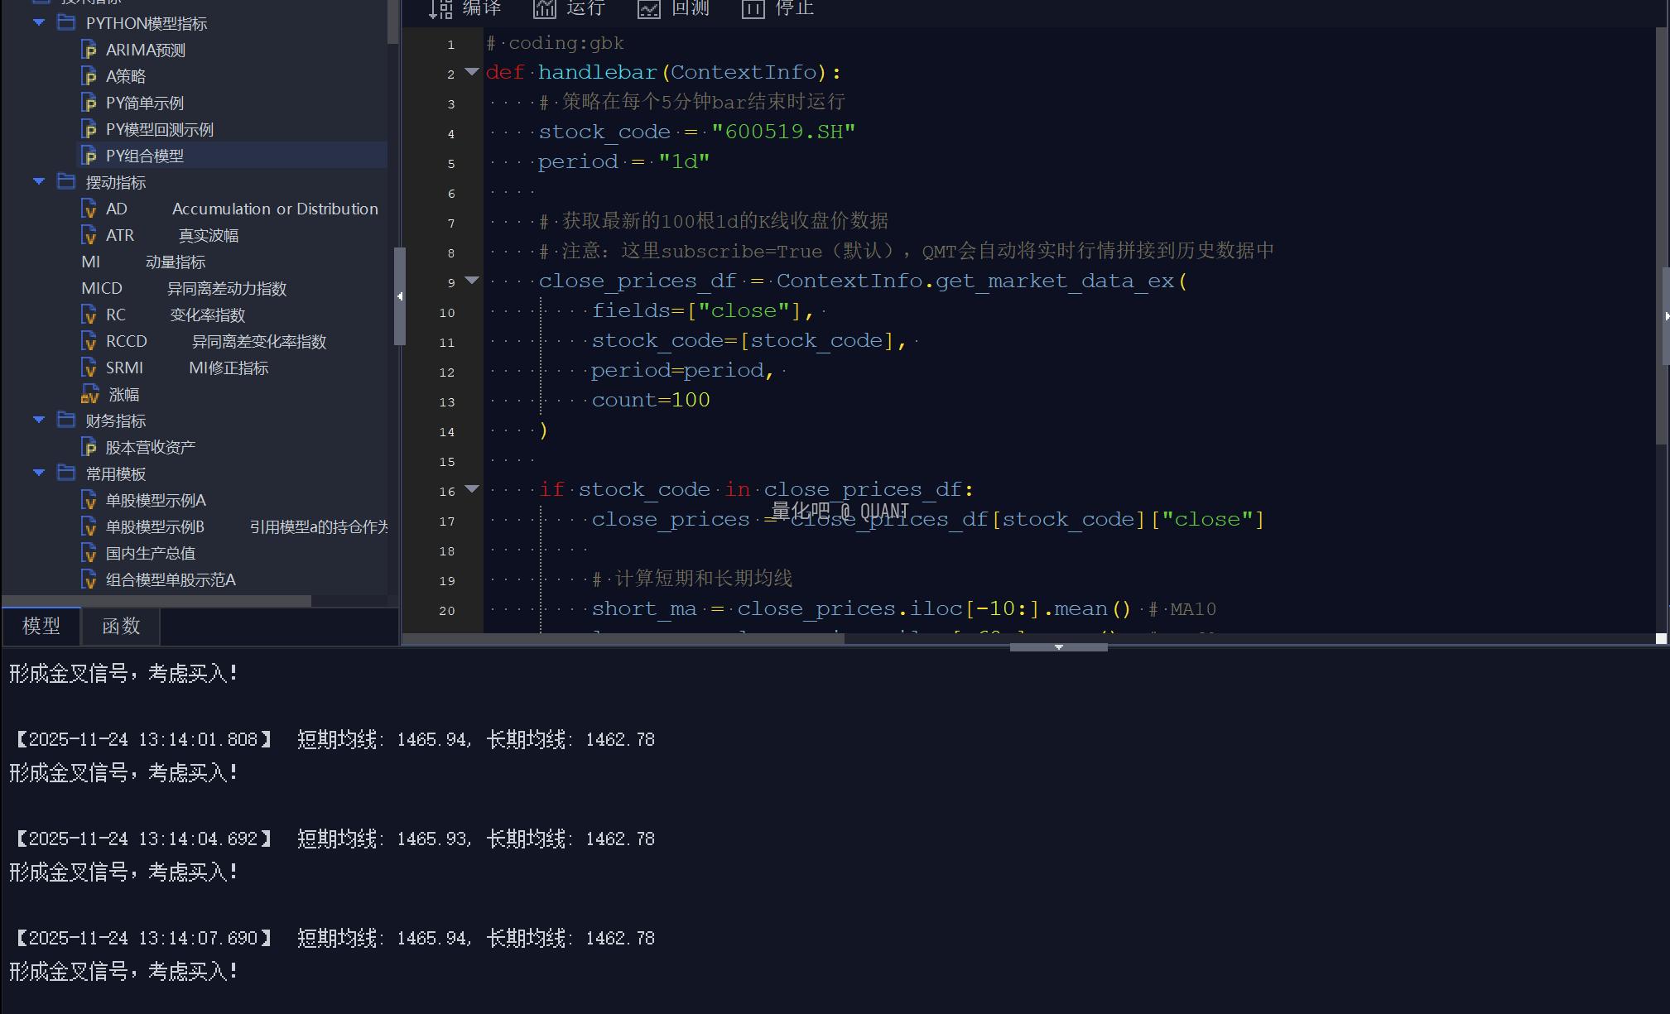
Task: Click the left sidebar collapse arrow handle
Action: pyautogui.click(x=400, y=296)
